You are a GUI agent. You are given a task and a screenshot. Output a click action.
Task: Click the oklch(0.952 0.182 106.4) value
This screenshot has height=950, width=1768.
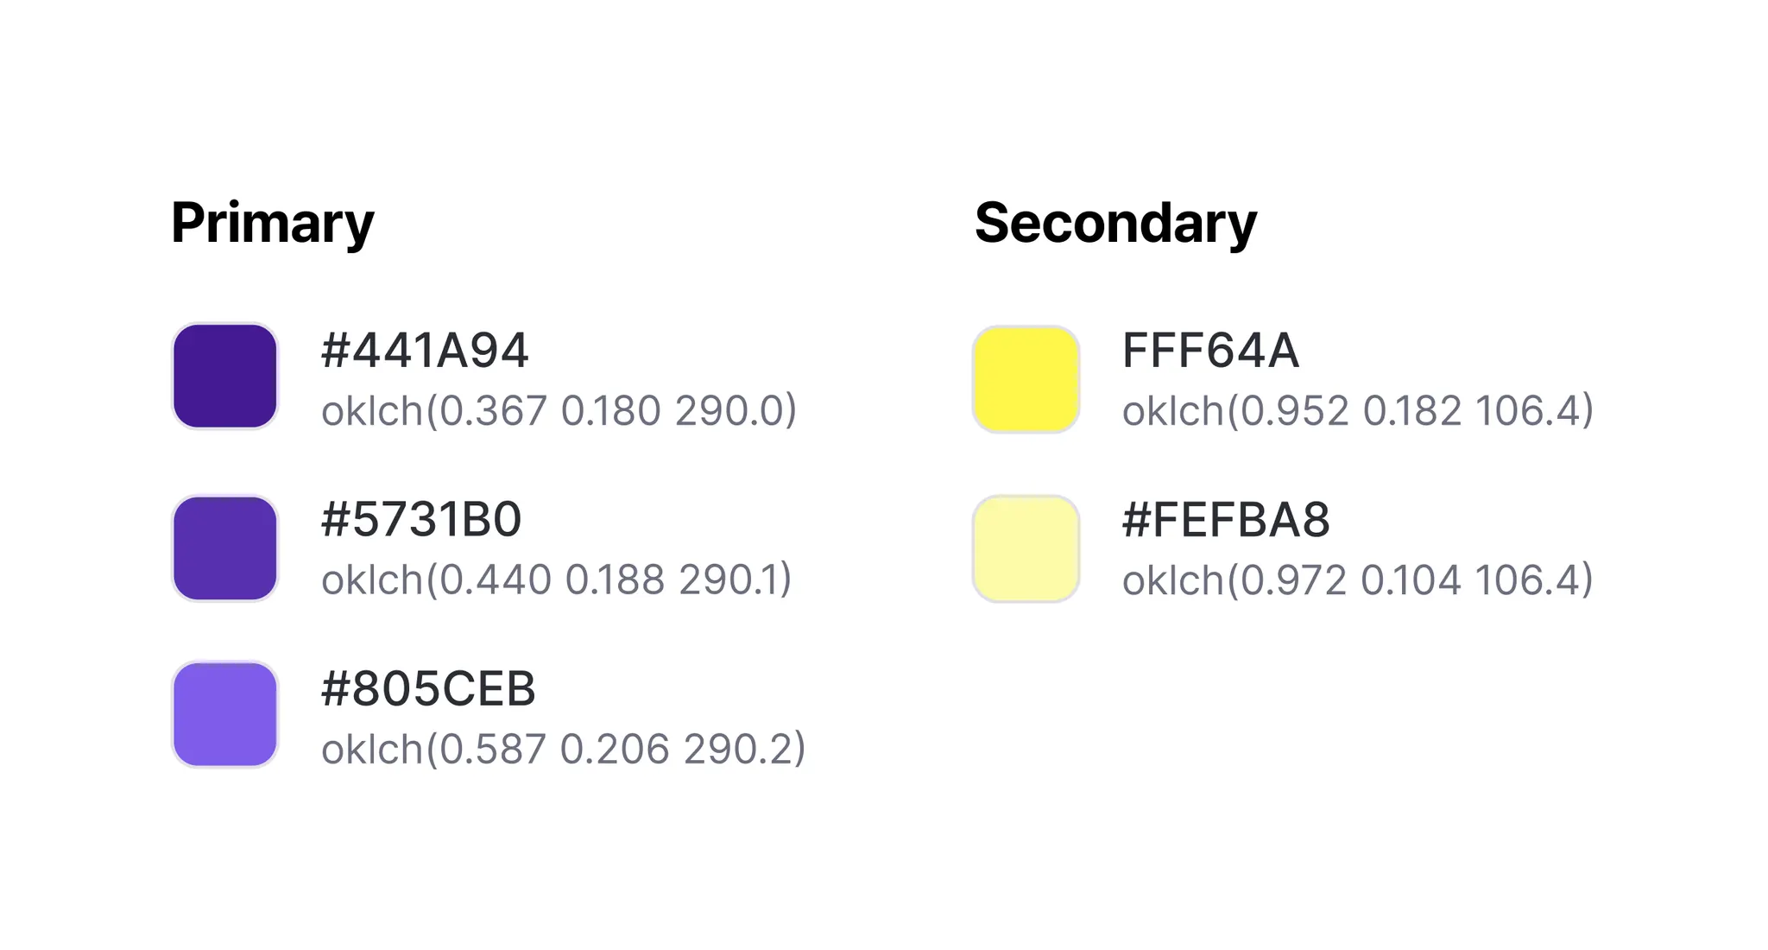point(1357,410)
